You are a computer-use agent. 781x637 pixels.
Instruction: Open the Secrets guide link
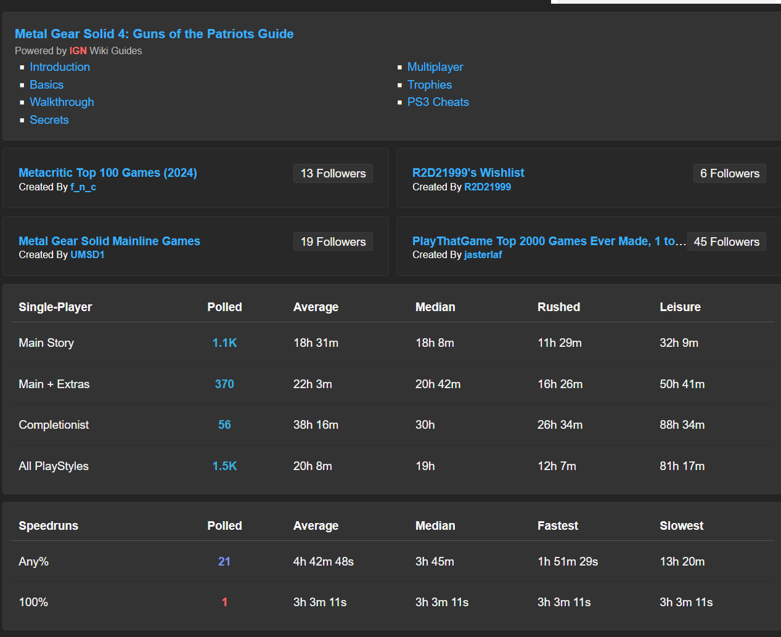(x=49, y=120)
